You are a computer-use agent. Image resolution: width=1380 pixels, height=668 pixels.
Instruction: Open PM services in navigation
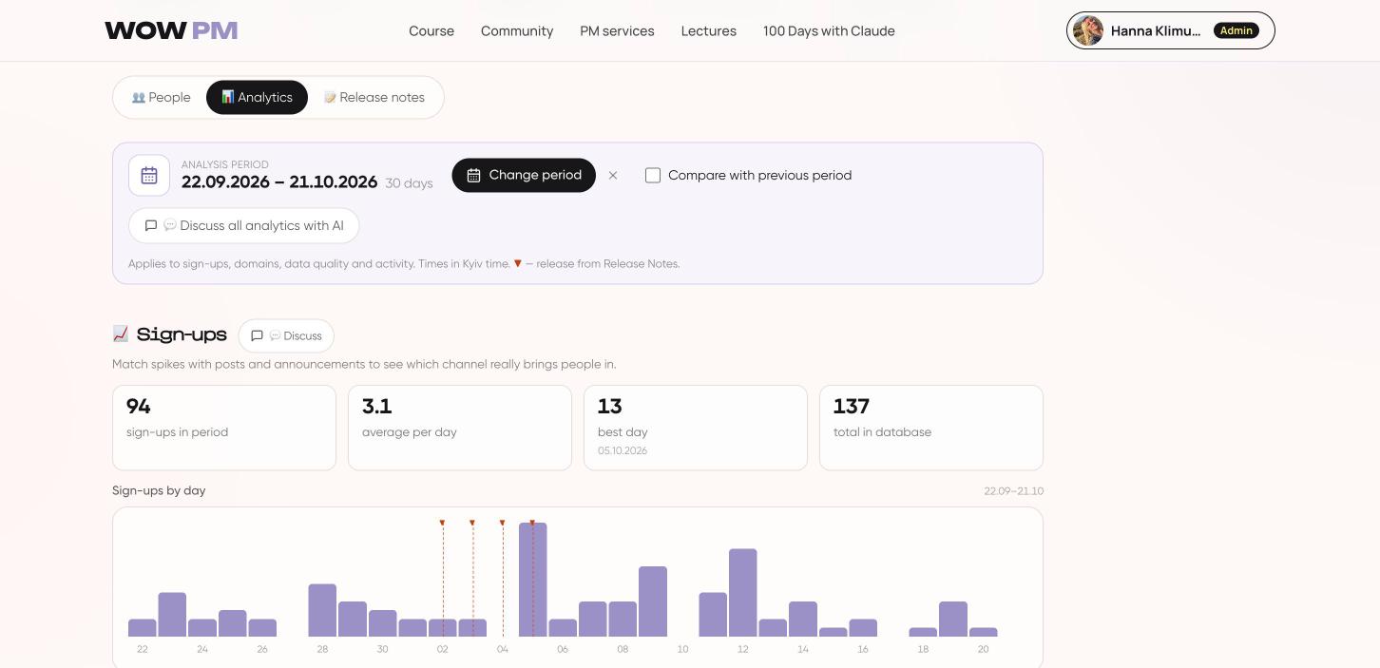point(617,30)
